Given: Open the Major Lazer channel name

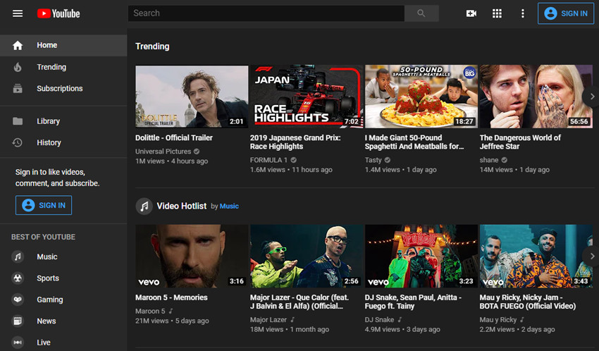Looking at the screenshot, I should 268,320.
